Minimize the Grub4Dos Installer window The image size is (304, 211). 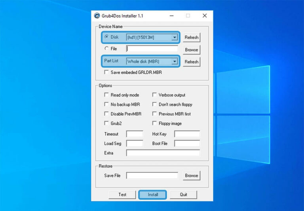[x=171, y=16]
